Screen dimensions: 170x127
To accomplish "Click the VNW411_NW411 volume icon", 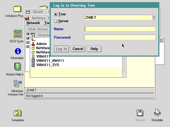I will tap(33, 61).
